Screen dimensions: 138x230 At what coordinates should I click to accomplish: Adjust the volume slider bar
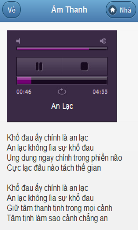coord(62,49)
